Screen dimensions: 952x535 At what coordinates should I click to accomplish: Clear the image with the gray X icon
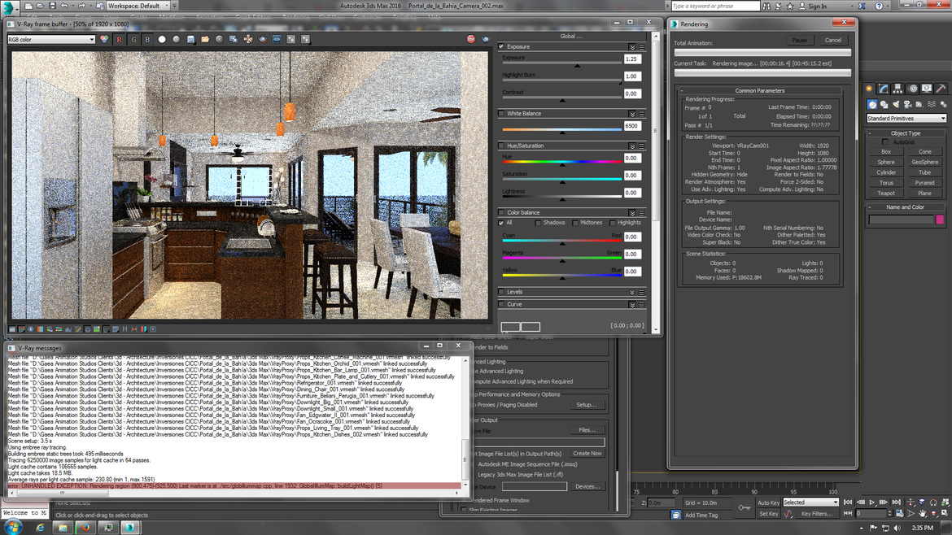point(219,39)
